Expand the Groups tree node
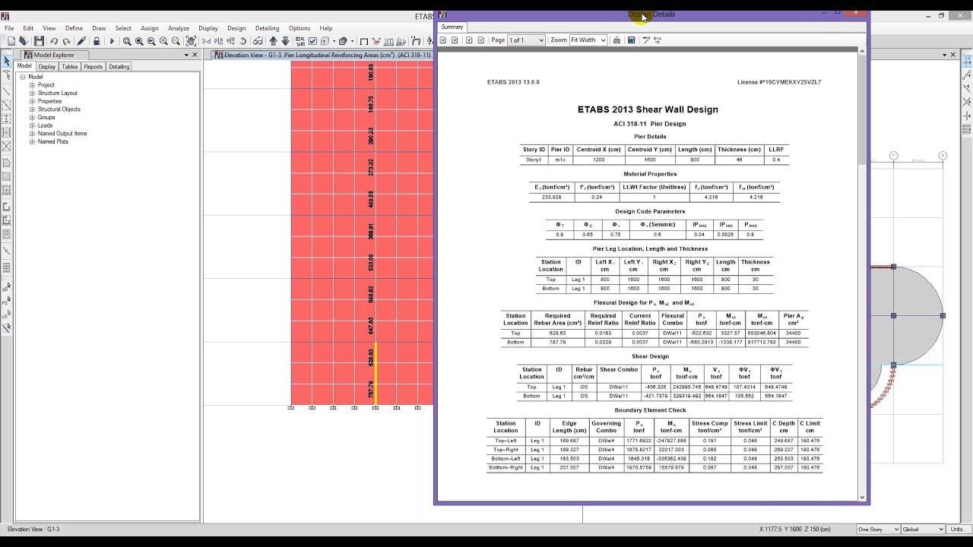This screenshot has height=547, width=973. [33, 118]
